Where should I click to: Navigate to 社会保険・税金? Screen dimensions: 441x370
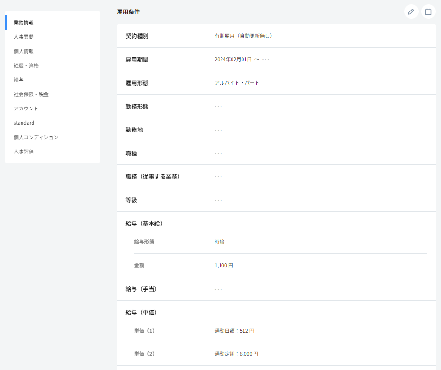[31, 94]
